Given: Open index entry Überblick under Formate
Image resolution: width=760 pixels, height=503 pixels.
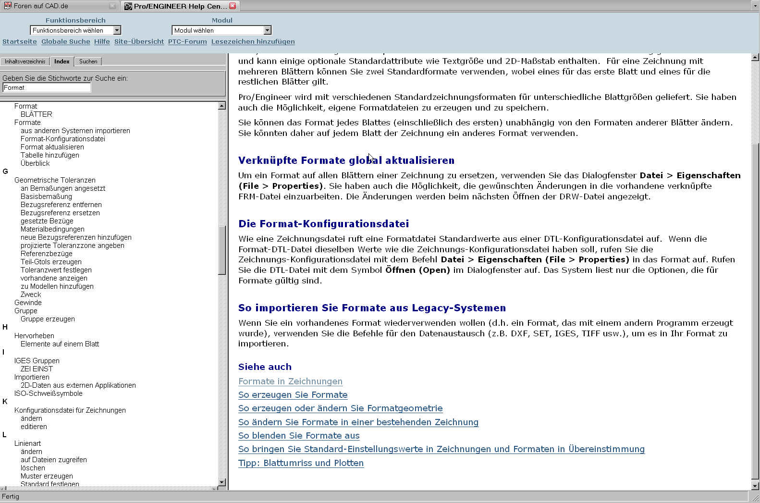Looking at the screenshot, I should [x=35, y=163].
